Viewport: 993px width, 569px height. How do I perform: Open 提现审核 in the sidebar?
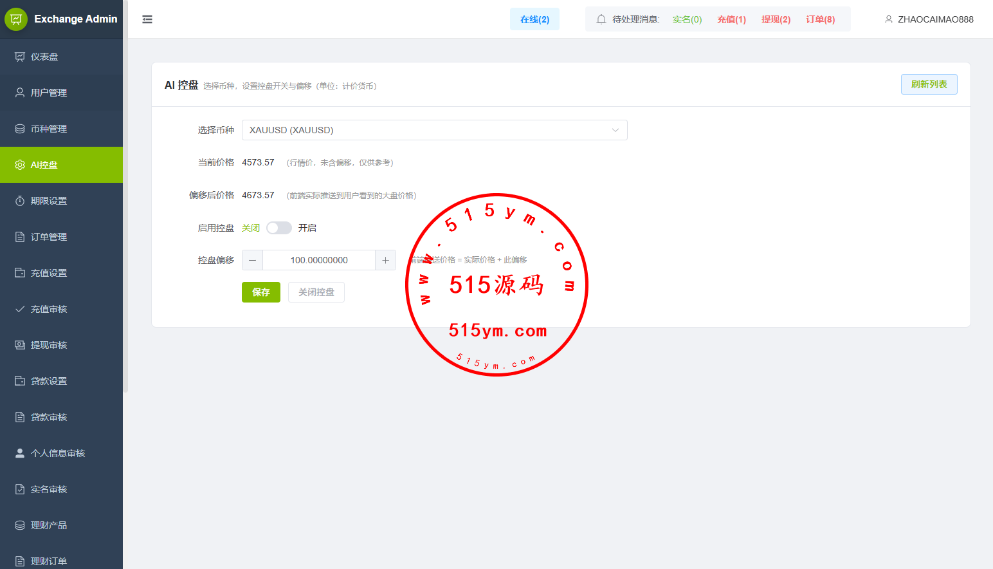49,345
